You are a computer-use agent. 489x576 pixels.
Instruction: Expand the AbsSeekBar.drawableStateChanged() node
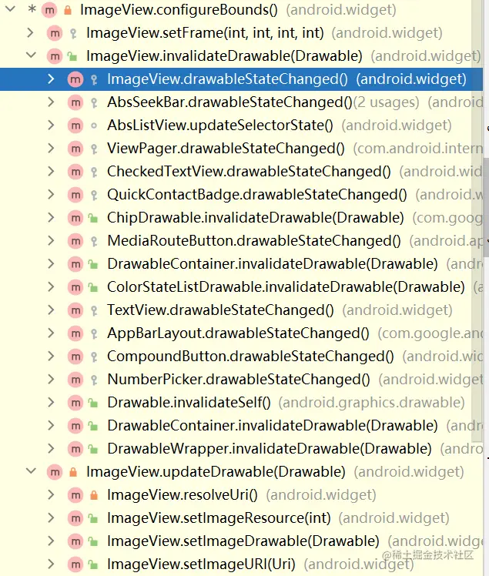(52, 102)
